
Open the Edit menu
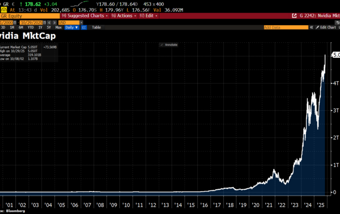pos(148,16)
